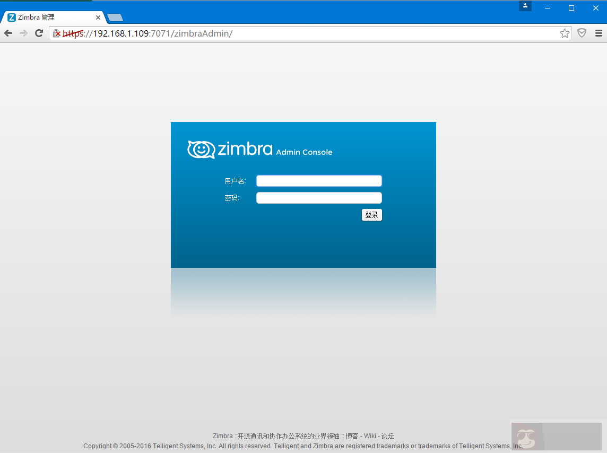Screen dimensions: 607x453
Task: Click the 用户名 username field
Action: pyautogui.click(x=318, y=180)
